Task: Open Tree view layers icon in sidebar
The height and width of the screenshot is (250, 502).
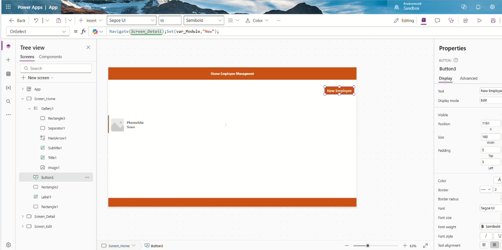Action: pos(8,47)
